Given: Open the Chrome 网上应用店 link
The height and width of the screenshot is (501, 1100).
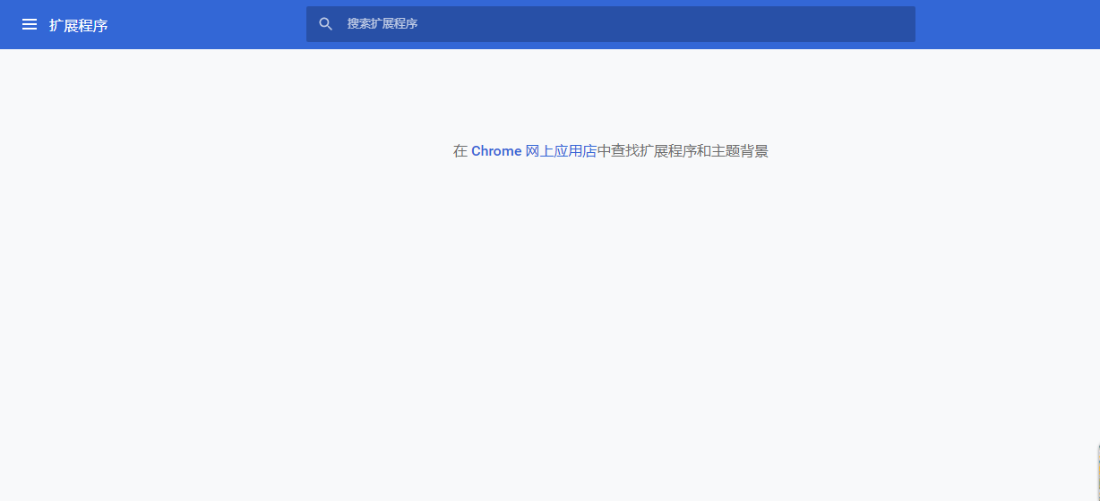Looking at the screenshot, I should [x=534, y=151].
